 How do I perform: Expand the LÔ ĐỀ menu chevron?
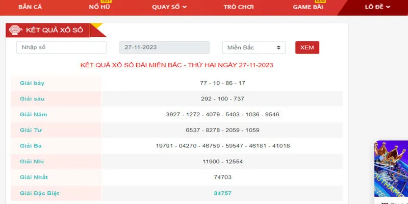pyautogui.click(x=388, y=7)
